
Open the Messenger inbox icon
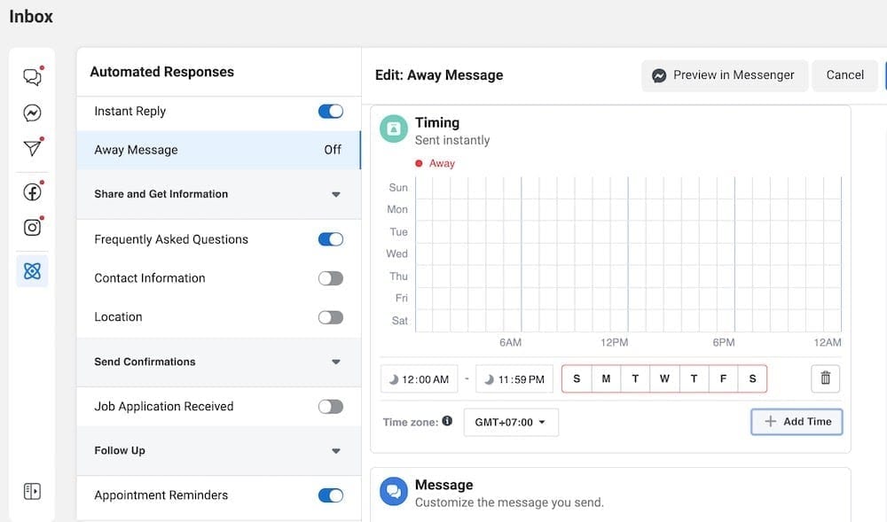click(x=32, y=113)
